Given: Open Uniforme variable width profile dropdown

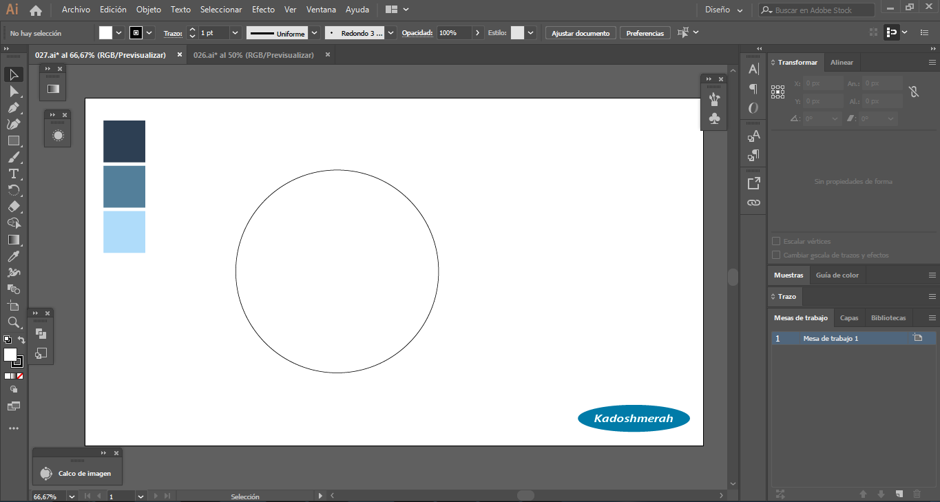Looking at the screenshot, I should point(314,33).
